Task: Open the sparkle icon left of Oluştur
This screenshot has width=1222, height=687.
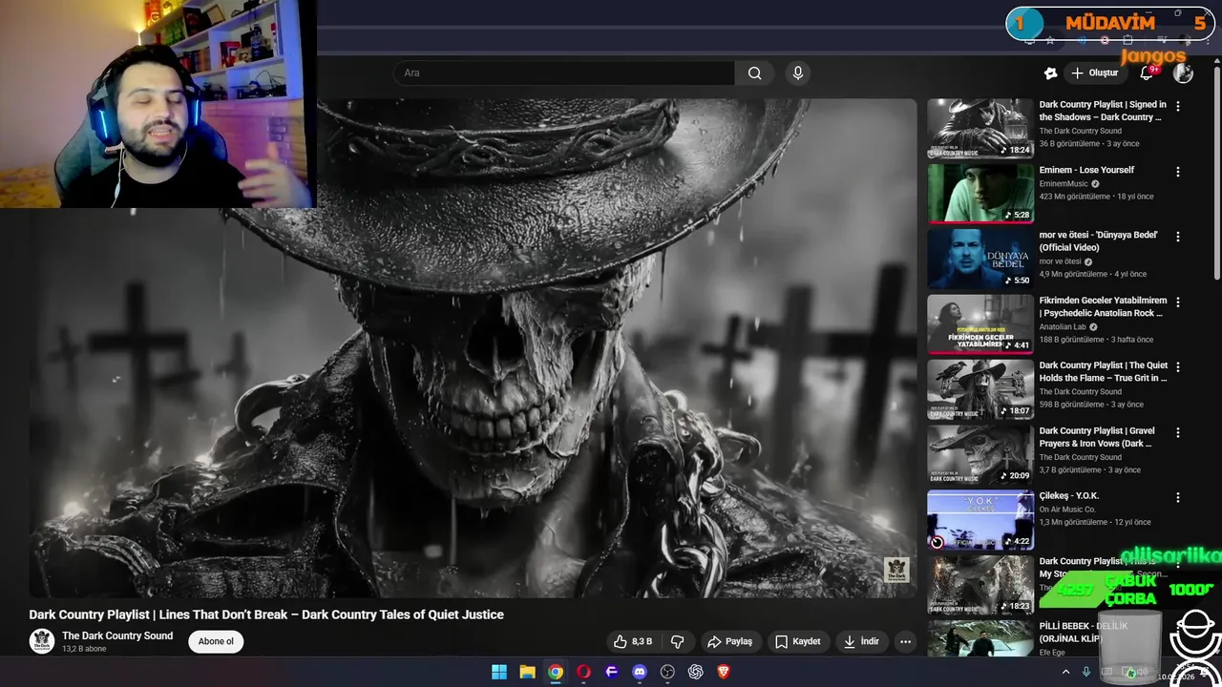Action: 1050,73
